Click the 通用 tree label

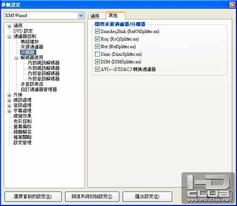[18, 26]
